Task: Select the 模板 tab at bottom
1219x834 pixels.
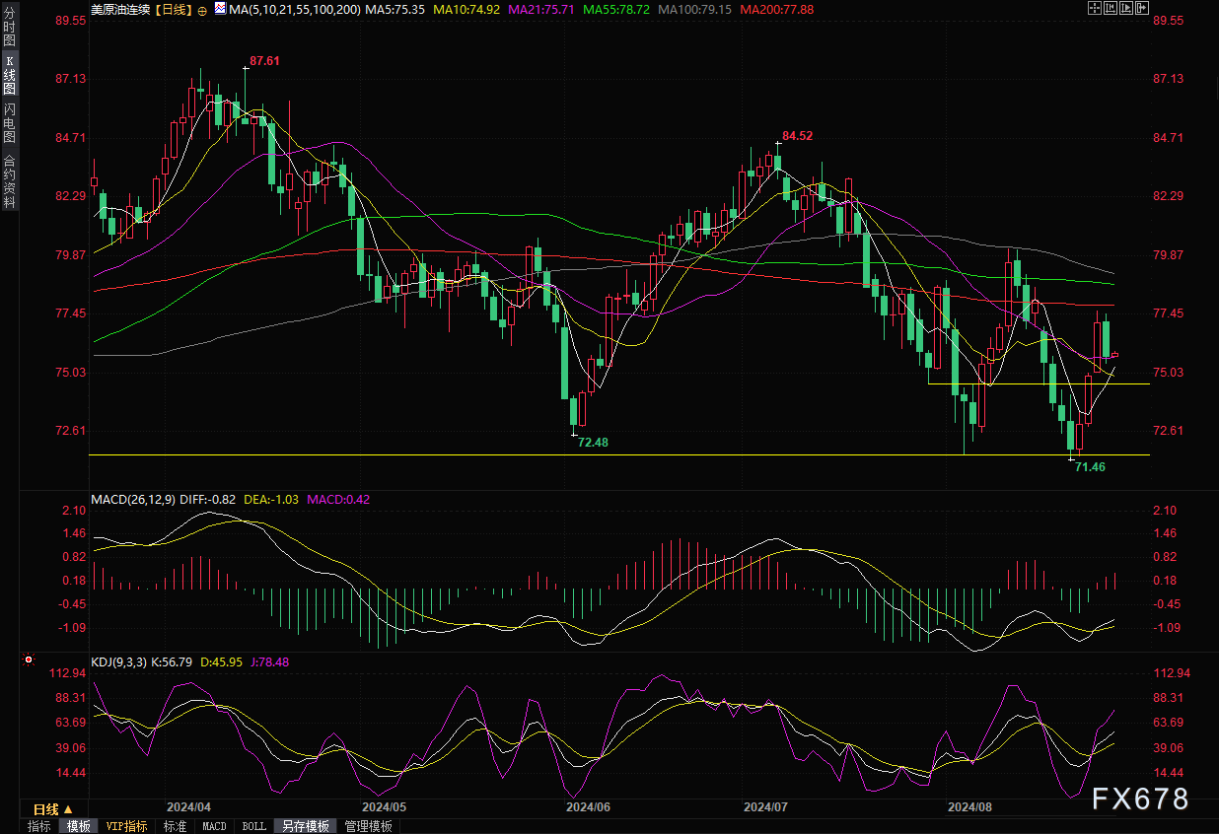Action: 79,826
